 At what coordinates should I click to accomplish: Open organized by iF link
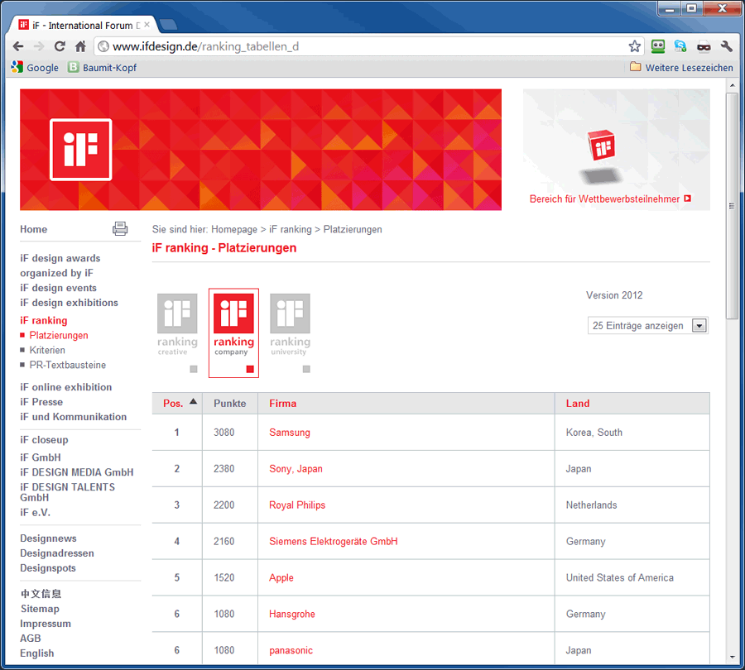(56, 273)
